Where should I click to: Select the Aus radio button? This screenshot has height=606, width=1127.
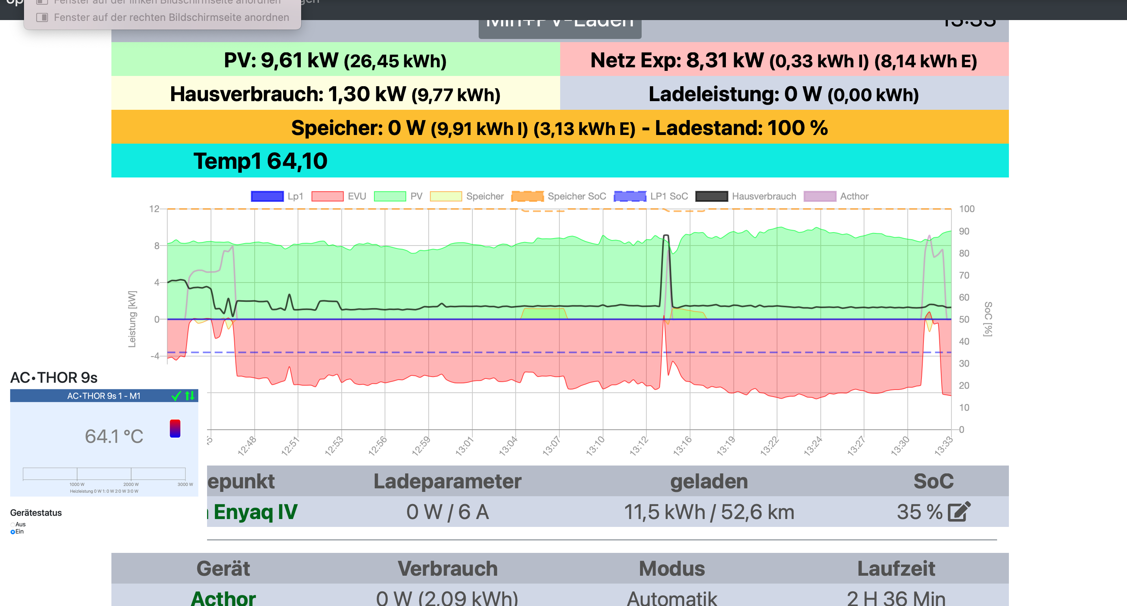point(13,524)
